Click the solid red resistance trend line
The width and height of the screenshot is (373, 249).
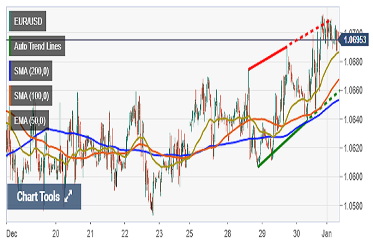tap(267, 58)
